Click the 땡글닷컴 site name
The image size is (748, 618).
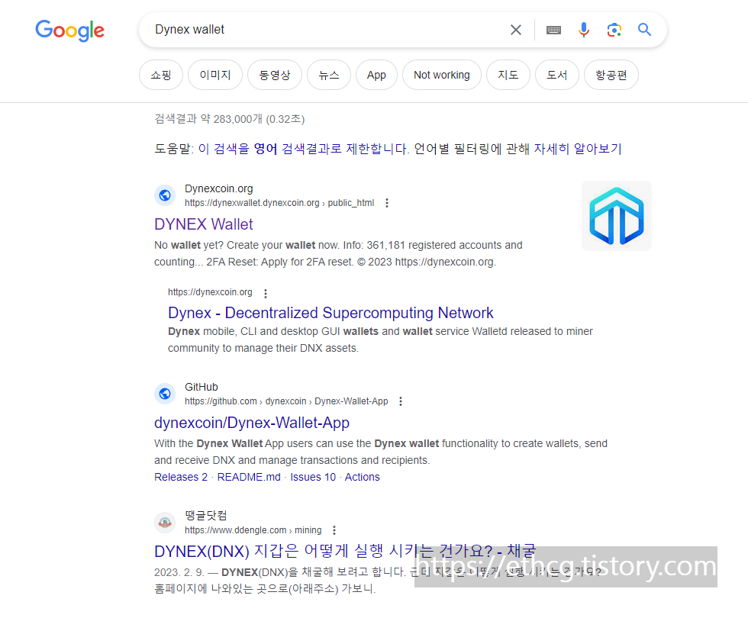pyautogui.click(x=206, y=516)
